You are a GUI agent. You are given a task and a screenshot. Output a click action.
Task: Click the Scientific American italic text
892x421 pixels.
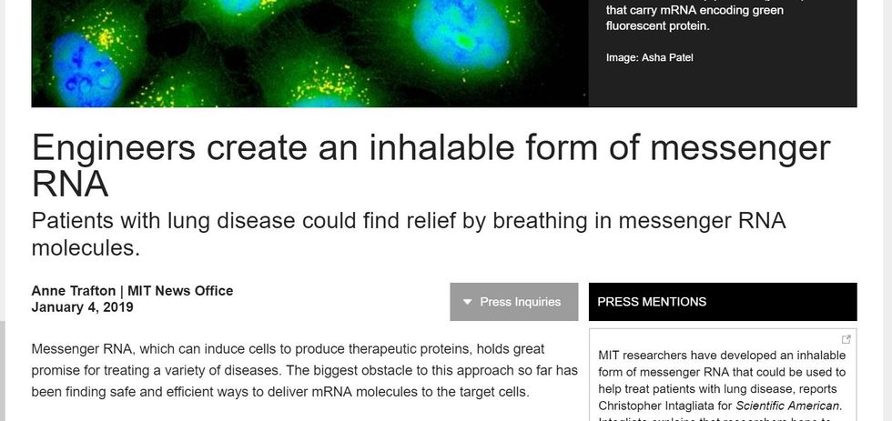(788, 405)
